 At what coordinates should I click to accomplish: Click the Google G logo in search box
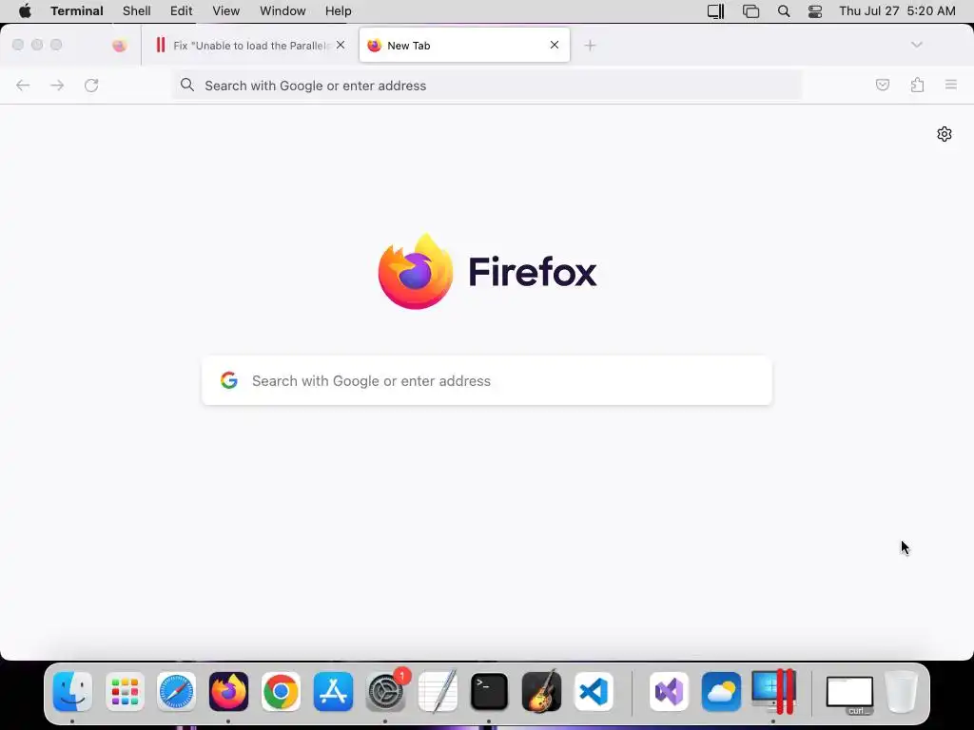point(229,380)
